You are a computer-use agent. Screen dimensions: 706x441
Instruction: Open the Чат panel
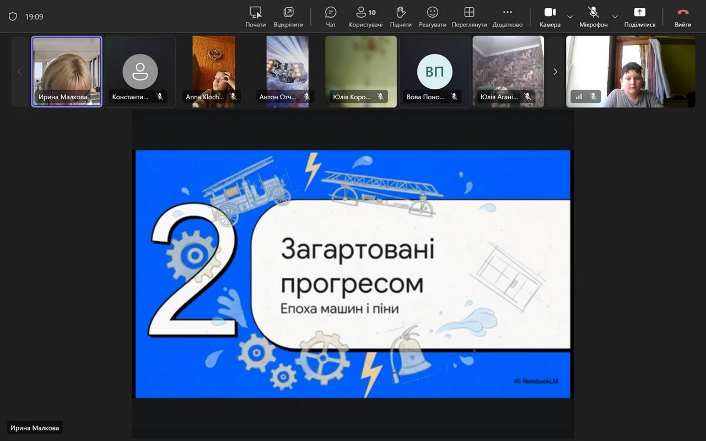pos(331,17)
